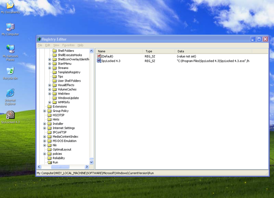Close the Registry Editor window
This screenshot has height=198, width=274.
[265, 39]
